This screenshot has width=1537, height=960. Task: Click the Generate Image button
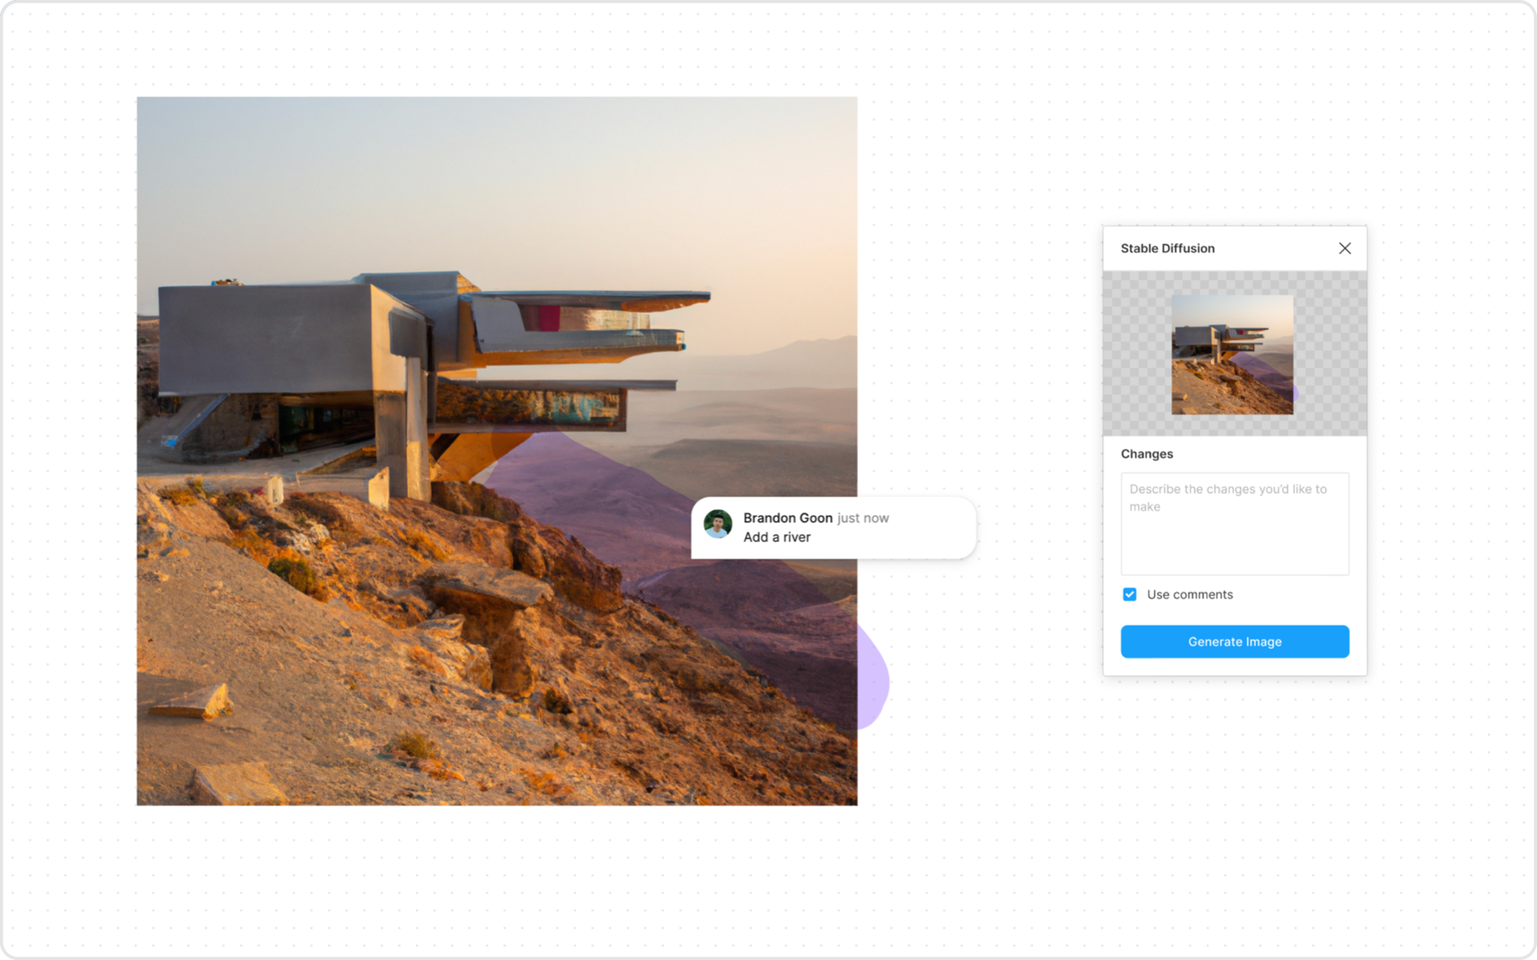point(1234,642)
